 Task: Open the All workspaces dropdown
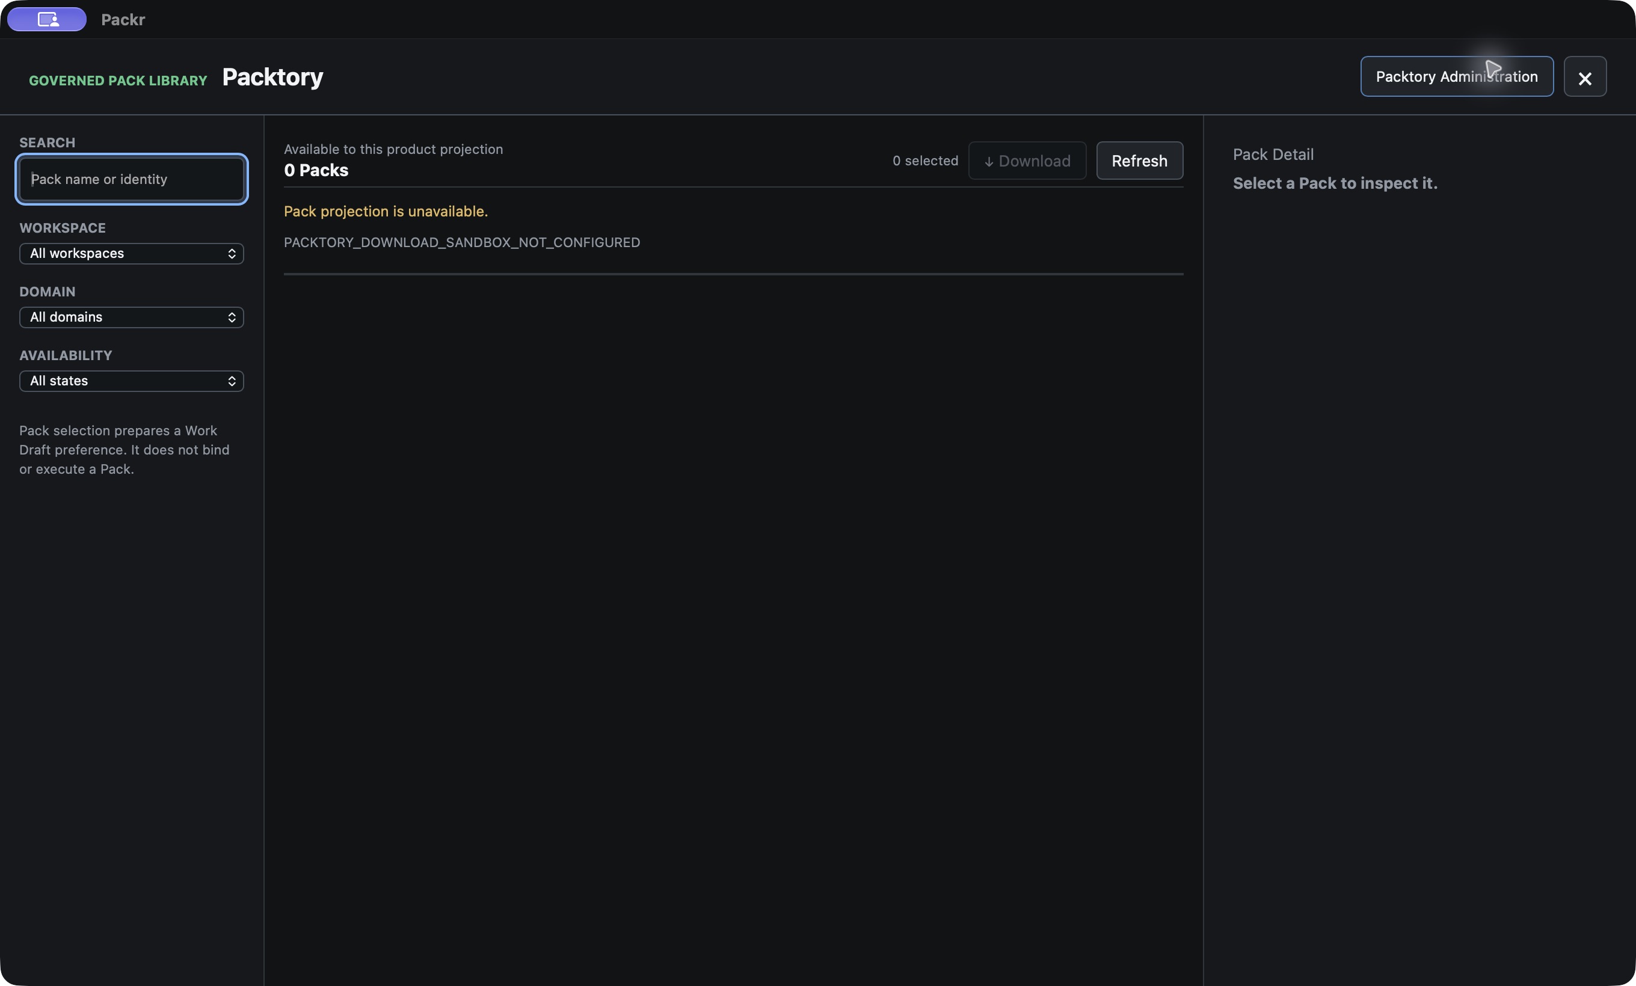click(x=132, y=254)
